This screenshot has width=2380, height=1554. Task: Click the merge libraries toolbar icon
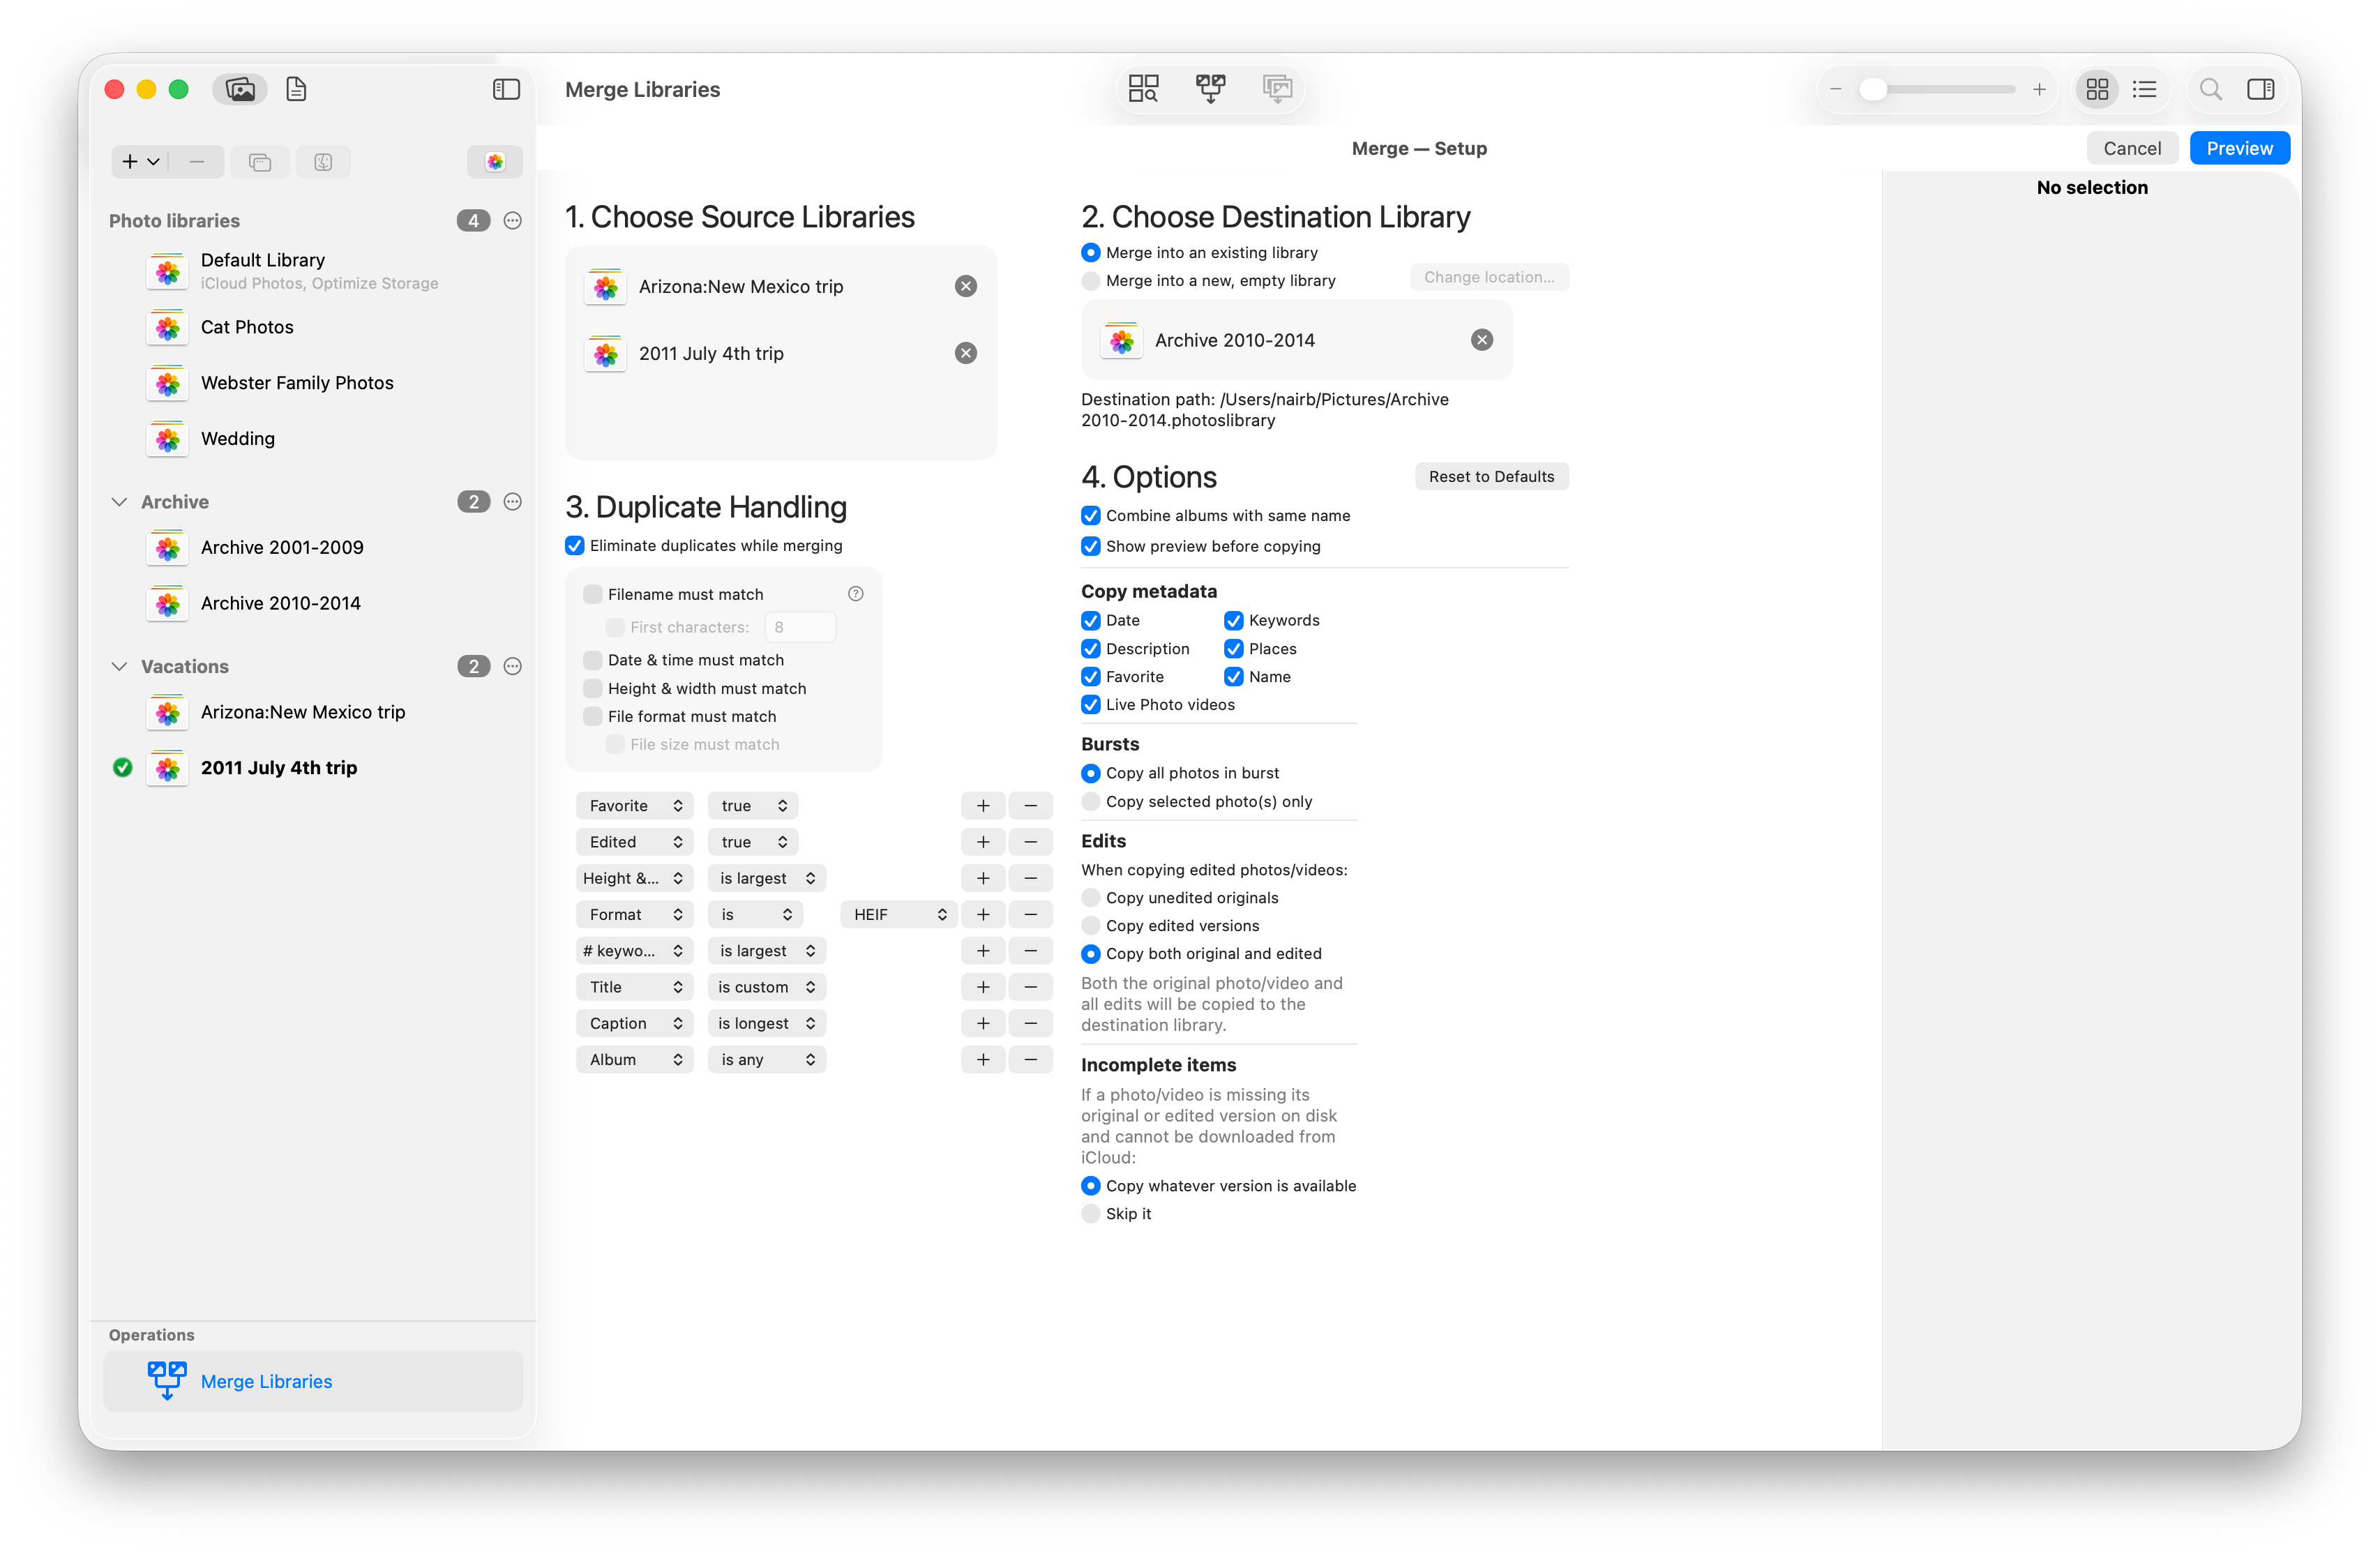[x=1210, y=89]
